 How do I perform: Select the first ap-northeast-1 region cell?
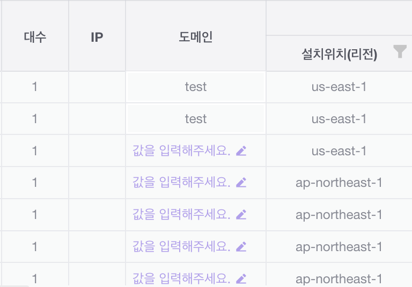[339, 183]
